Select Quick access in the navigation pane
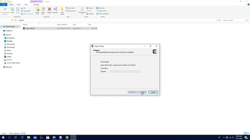This screenshot has height=140, width=250. 10,27
